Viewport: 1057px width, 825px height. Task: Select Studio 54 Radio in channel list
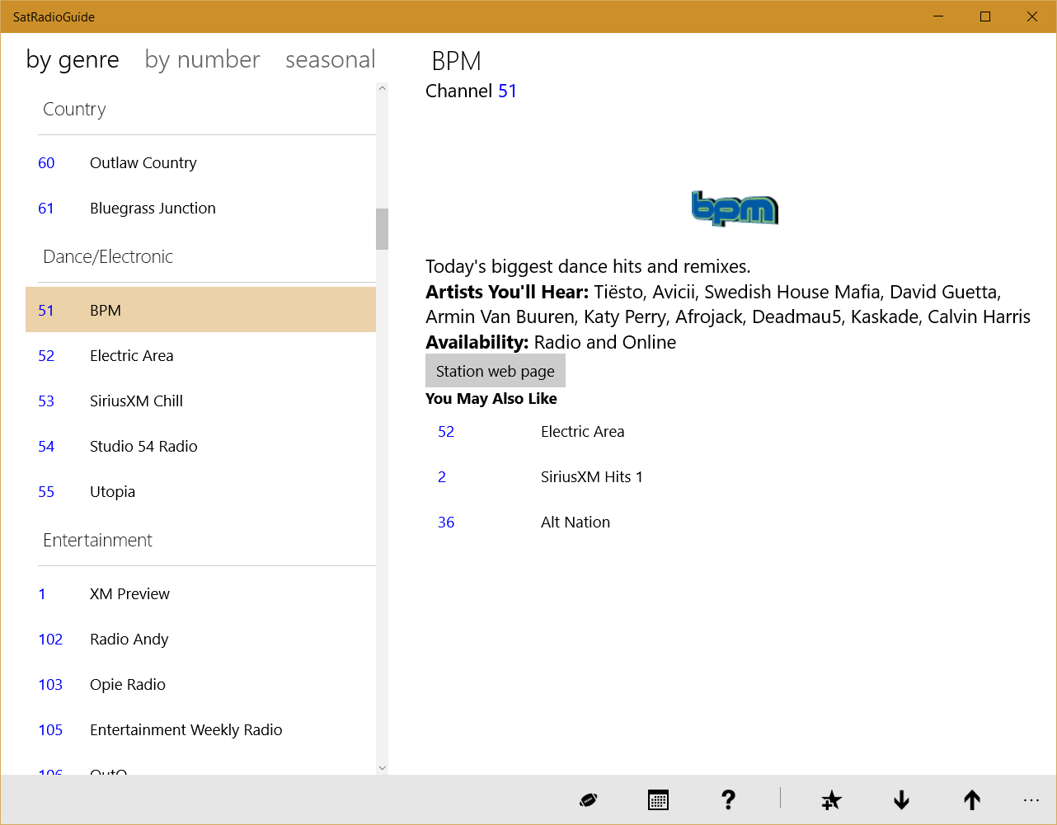[143, 447]
